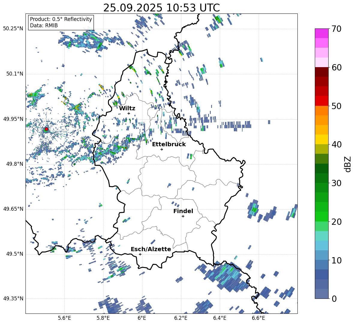Click the Esch/Alzette station cross marker

[x=140, y=254]
